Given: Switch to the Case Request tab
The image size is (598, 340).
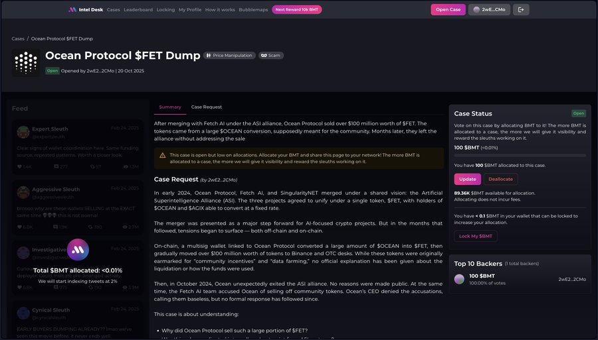Looking at the screenshot, I should 207,107.
